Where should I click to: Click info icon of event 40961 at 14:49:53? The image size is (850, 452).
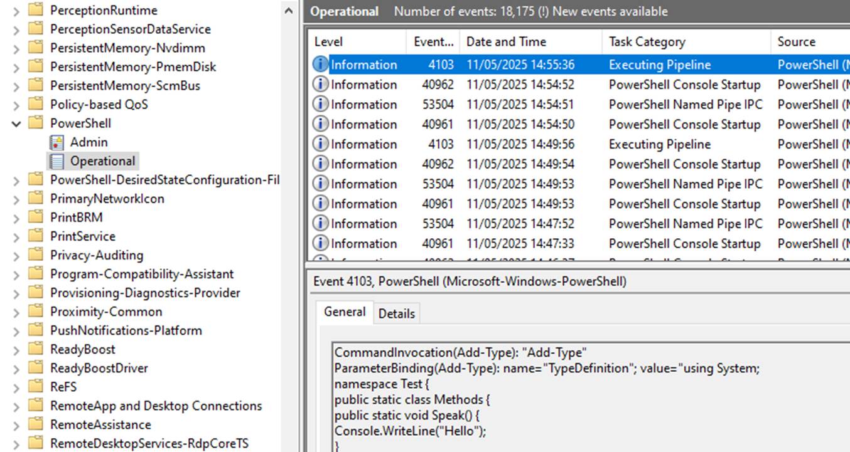pos(321,204)
